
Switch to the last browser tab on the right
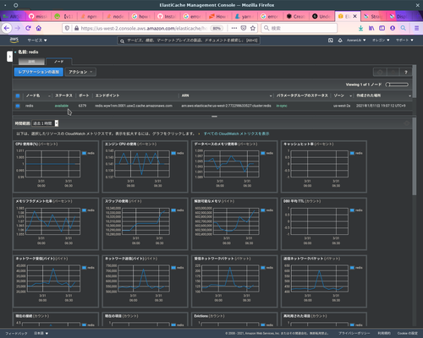(x=398, y=16)
